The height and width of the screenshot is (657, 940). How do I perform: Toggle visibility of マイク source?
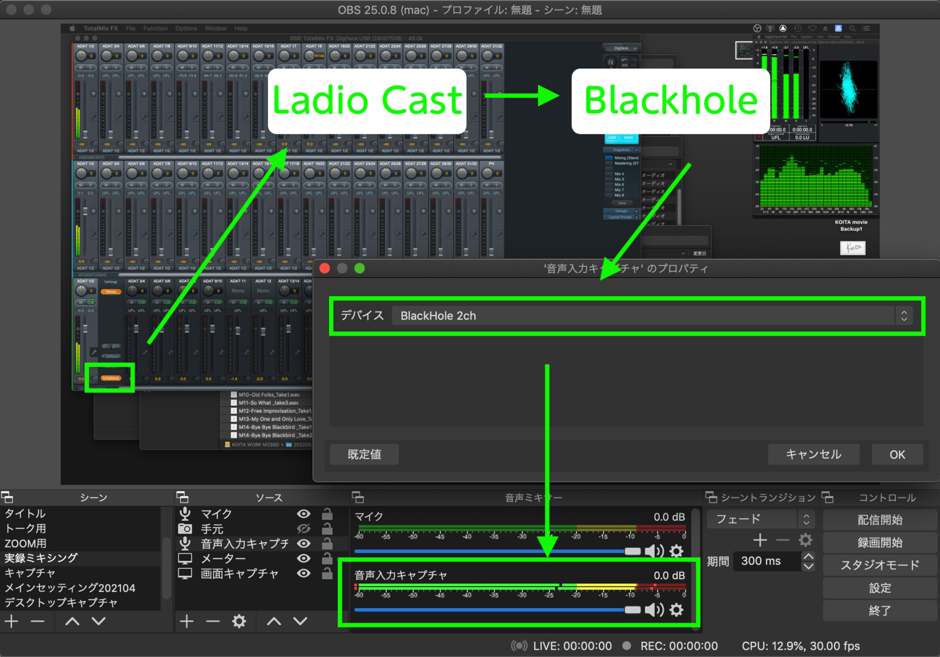tap(304, 513)
